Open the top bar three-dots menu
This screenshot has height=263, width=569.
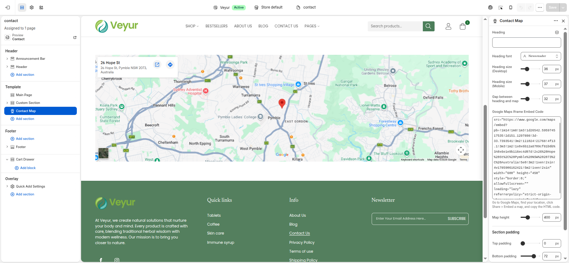pyautogui.click(x=540, y=7)
